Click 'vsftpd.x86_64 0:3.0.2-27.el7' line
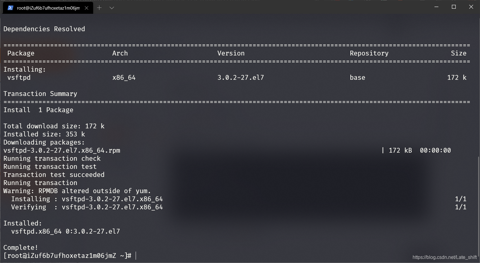The width and height of the screenshot is (480, 263). (x=66, y=232)
